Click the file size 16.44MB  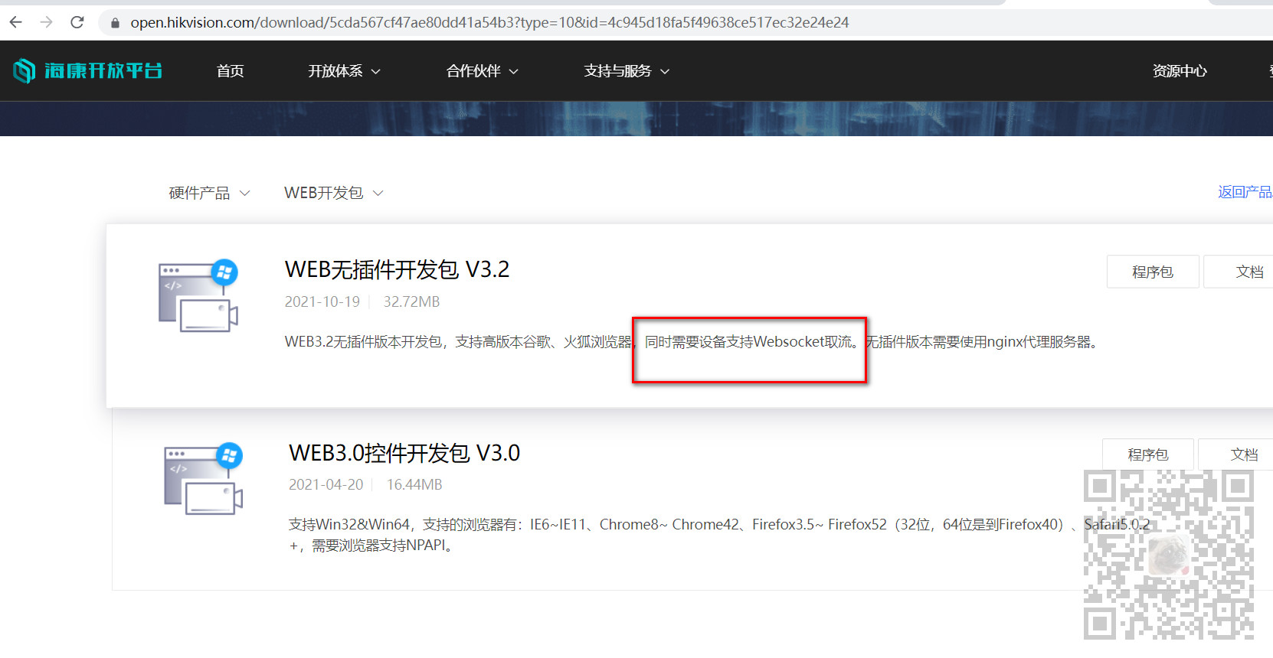click(x=414, y=484)
